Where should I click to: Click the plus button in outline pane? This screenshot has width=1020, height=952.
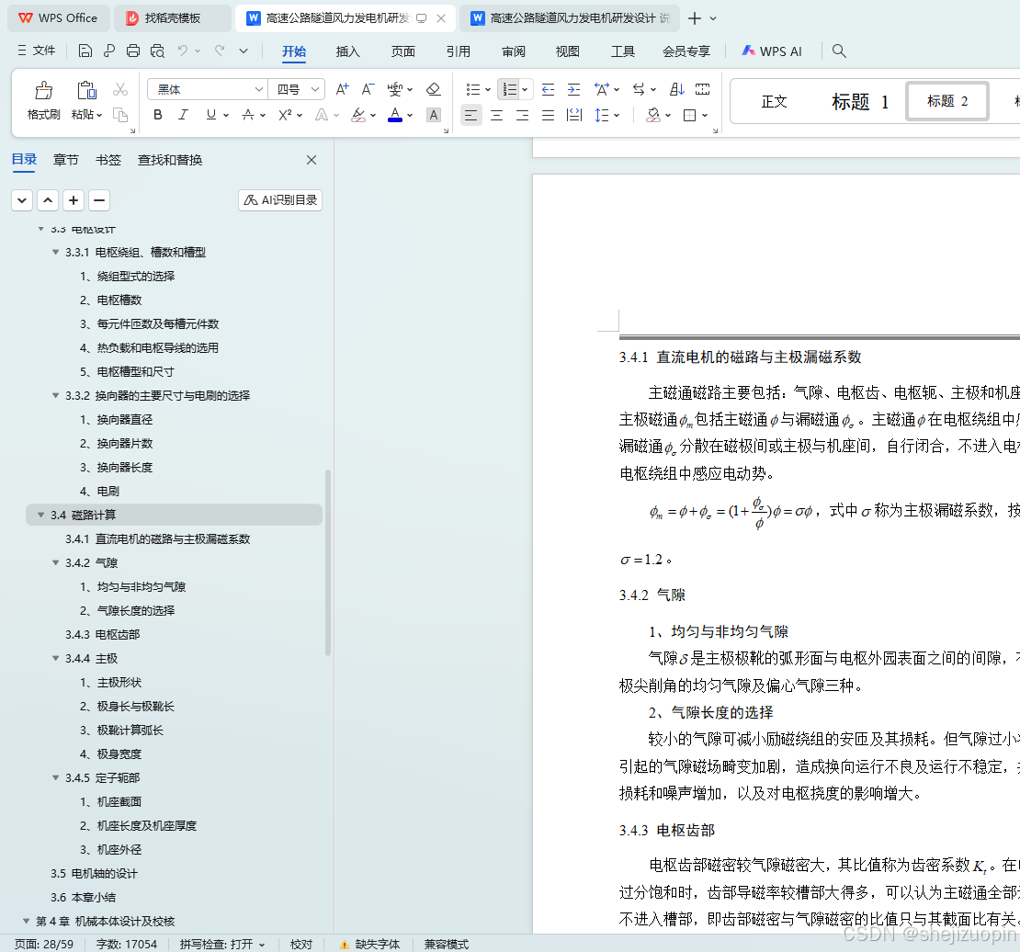pos(74,199)
